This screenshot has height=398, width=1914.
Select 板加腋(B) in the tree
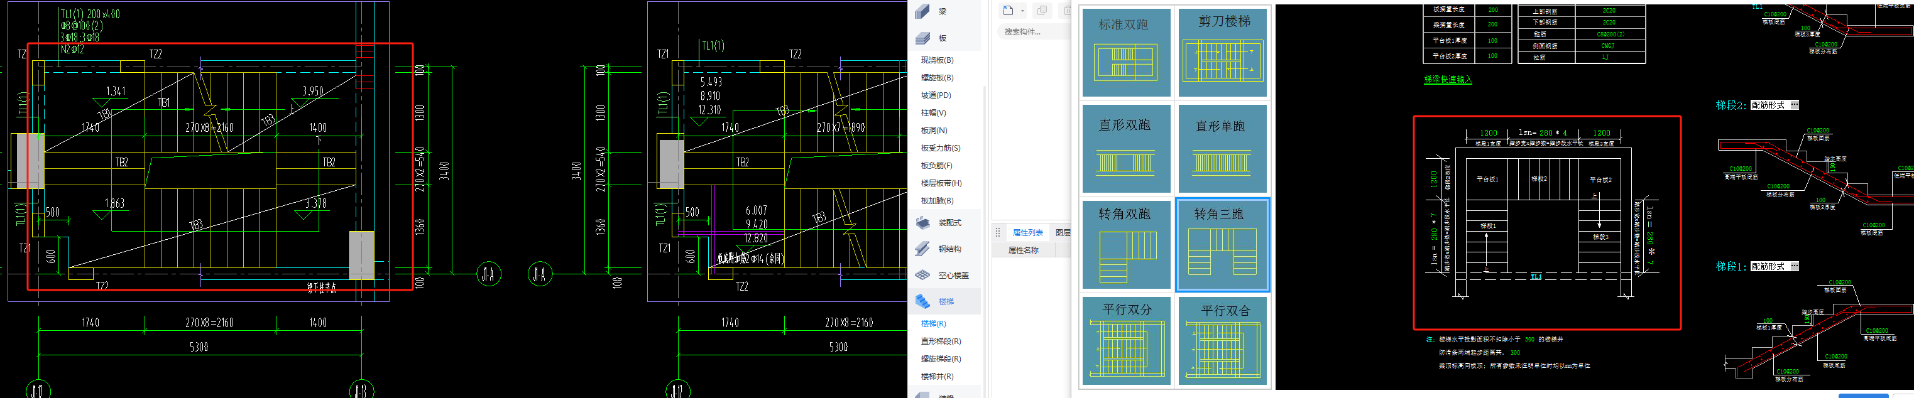point(937,200)
